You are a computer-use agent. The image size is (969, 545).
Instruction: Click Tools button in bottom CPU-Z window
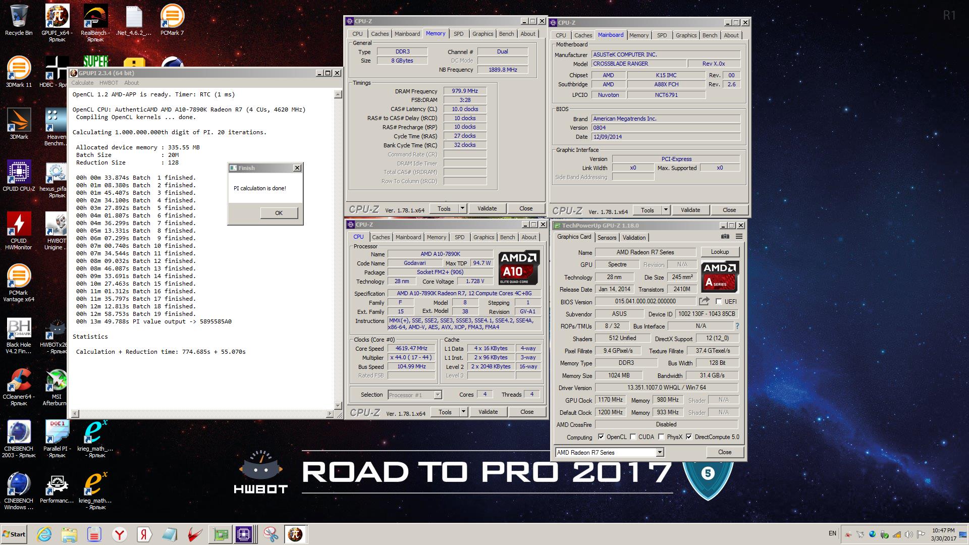point(445,412)
